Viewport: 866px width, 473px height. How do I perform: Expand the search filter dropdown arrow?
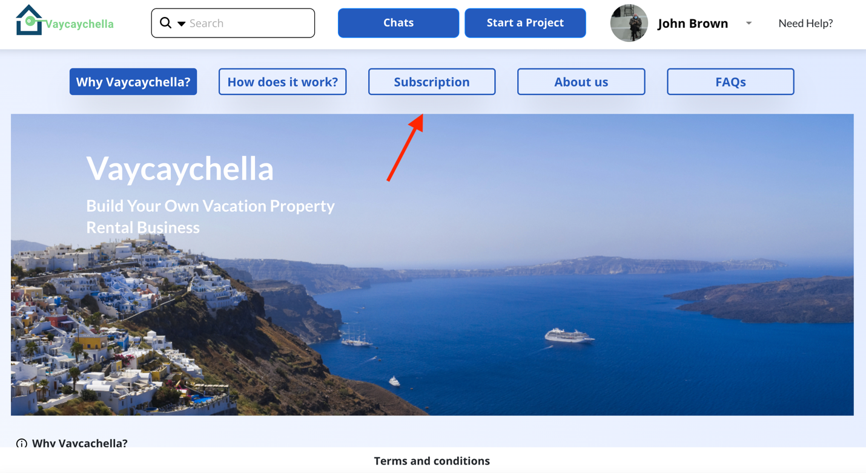181,24
